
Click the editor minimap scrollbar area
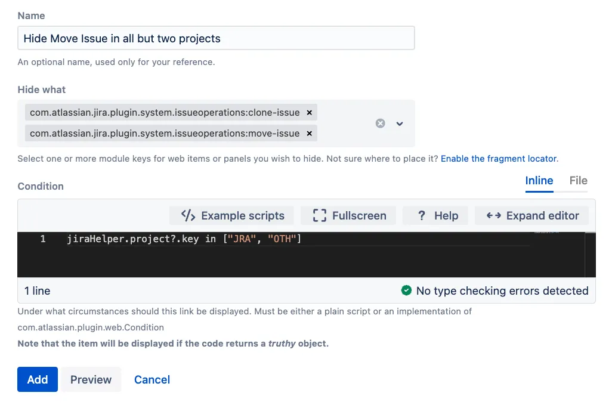(590, 255)
